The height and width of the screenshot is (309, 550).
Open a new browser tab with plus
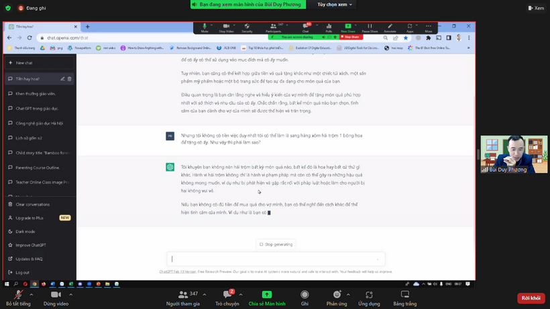click(87, 27)
